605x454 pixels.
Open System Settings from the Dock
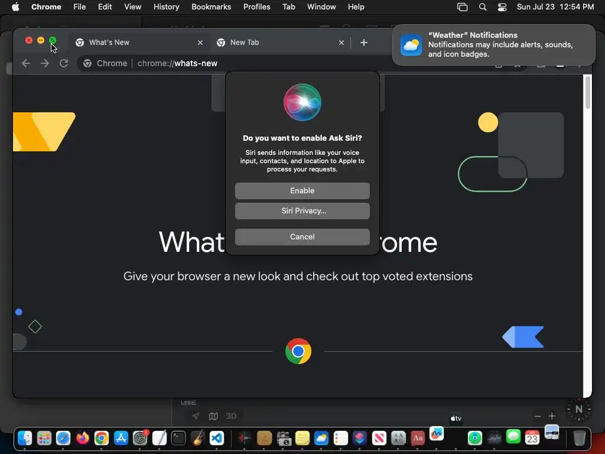click(140, 438)
